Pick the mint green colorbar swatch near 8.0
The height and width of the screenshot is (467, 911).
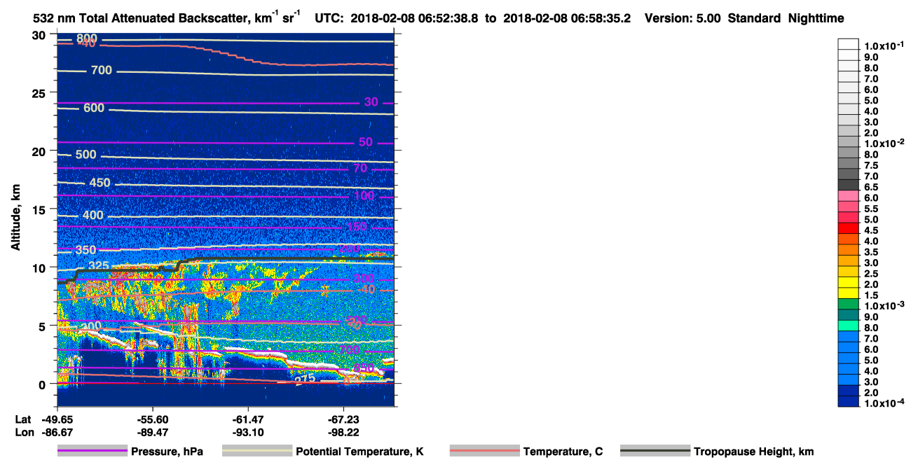[849, 327]
